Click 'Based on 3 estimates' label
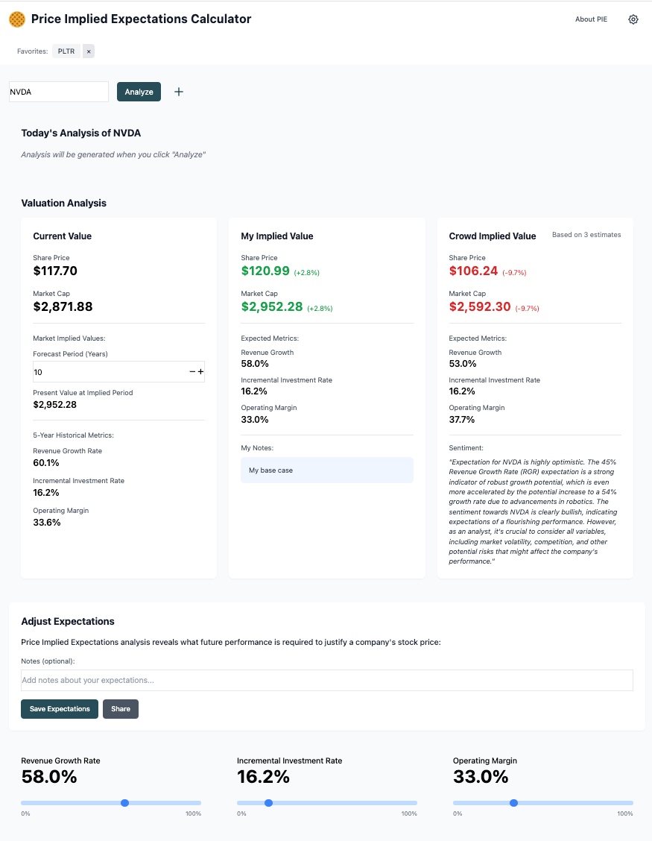This screenshot has width=652, height=841. point(586,235)
